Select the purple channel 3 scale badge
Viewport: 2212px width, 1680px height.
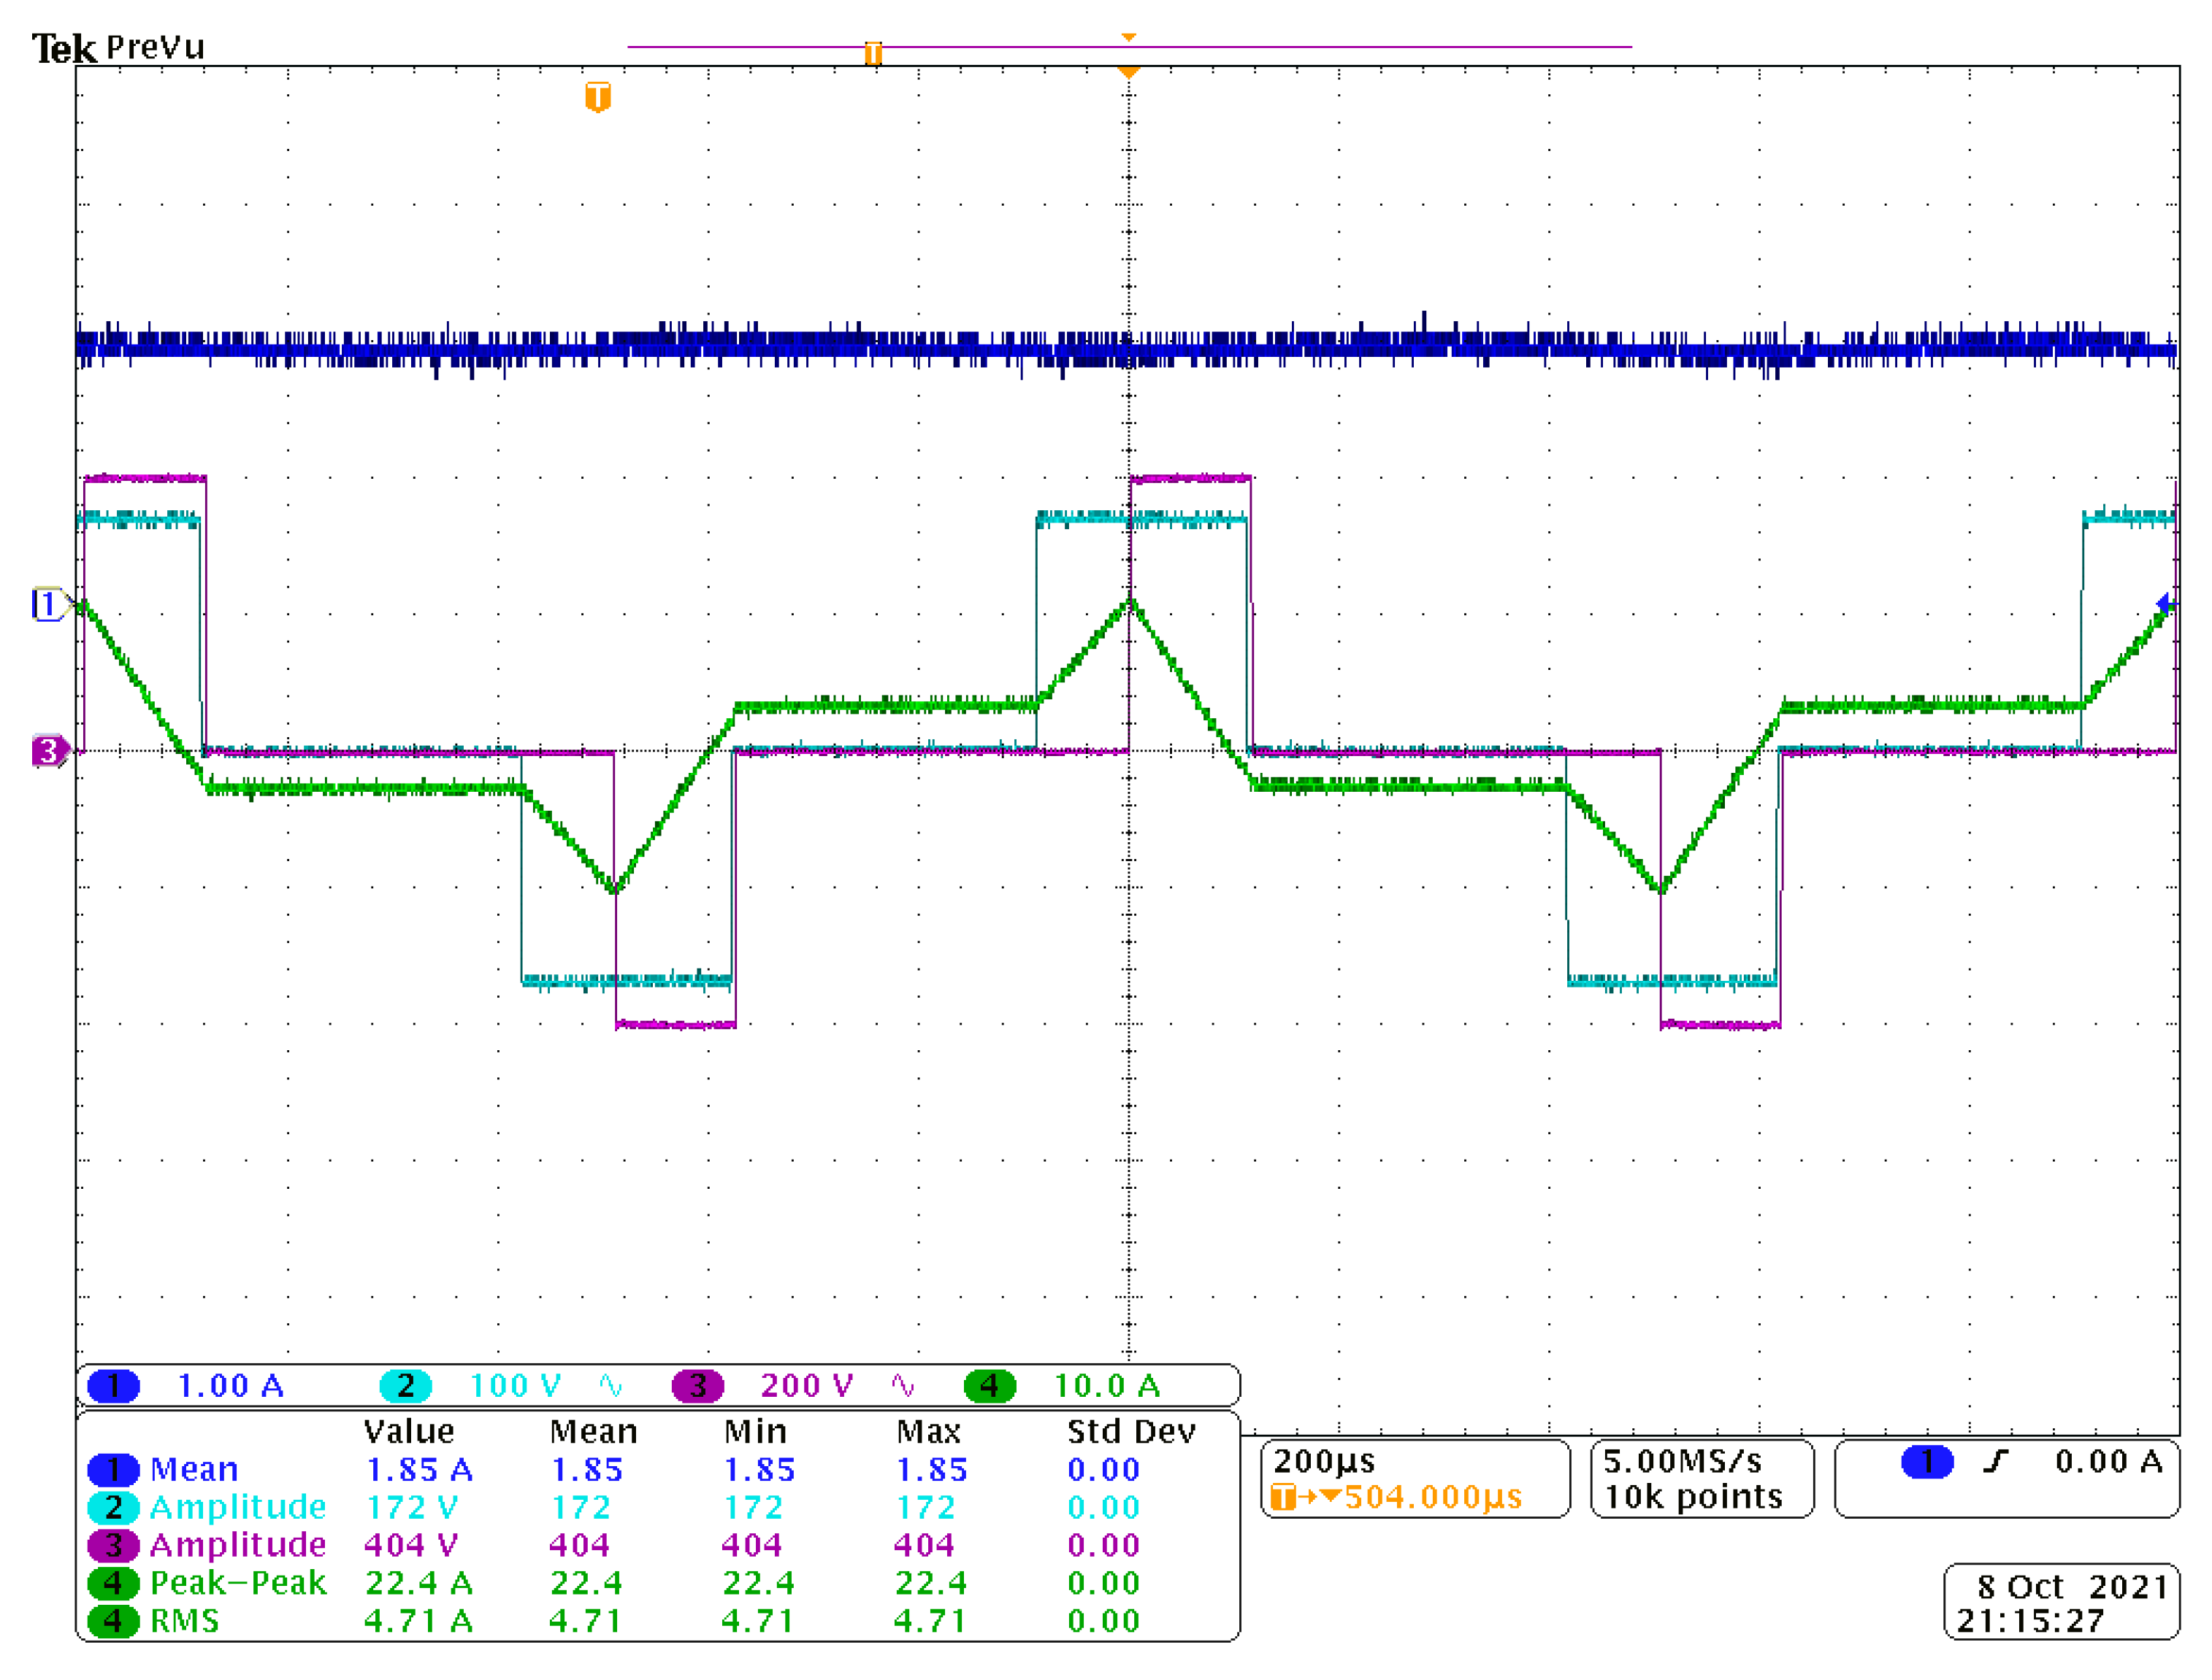pos(697,1386)
